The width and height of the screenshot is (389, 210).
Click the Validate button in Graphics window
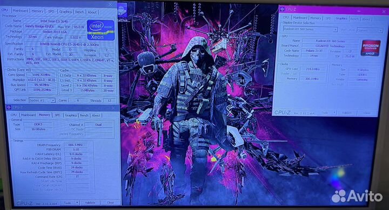pyautogui.click(x=347, y=113)
